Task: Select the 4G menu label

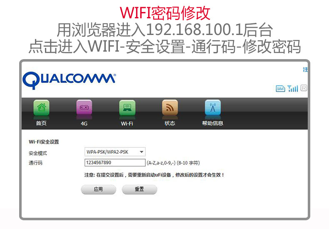Action: click(84, 124)
